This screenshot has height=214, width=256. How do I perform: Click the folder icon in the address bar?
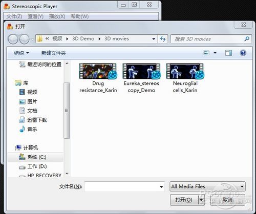(39, 39)
